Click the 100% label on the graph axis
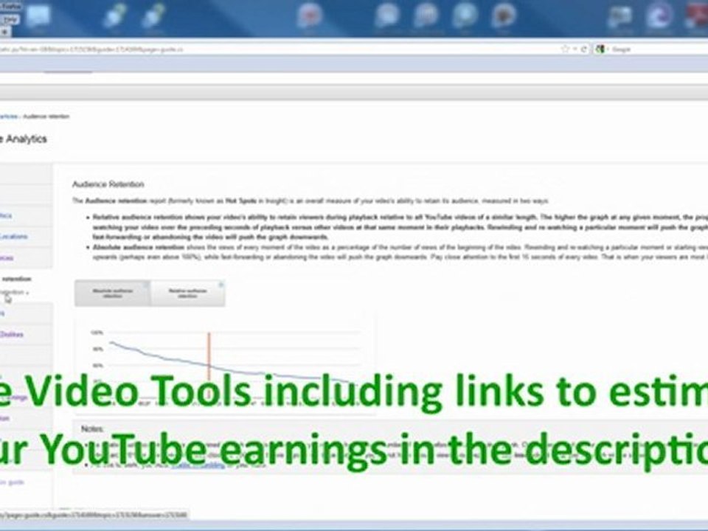The height and width of the screenshot is (531, 708). pyautogui.click(x=97, y=333)
